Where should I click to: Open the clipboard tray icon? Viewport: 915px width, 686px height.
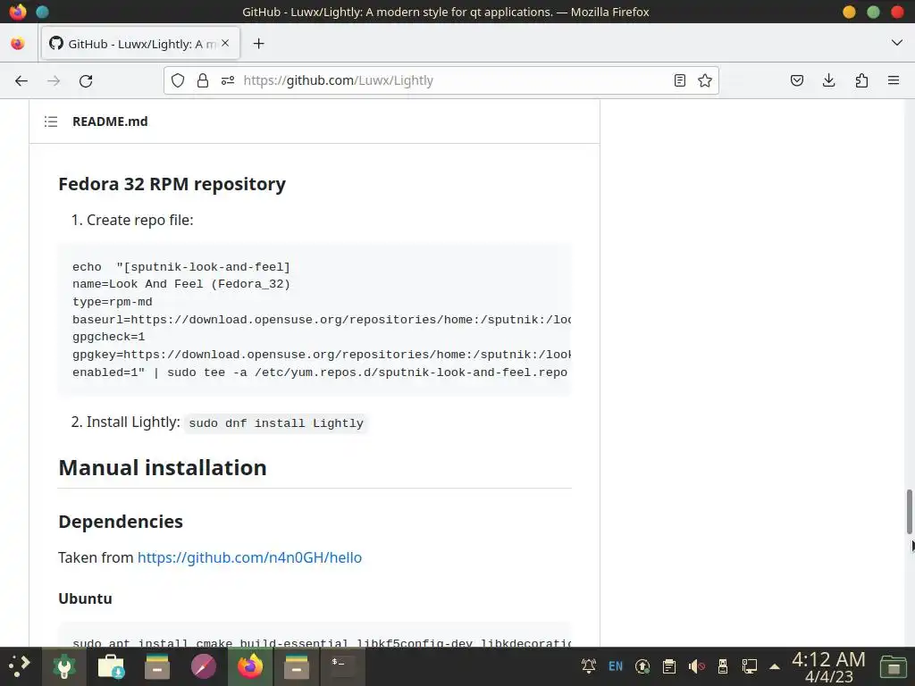tap(668, 666)
